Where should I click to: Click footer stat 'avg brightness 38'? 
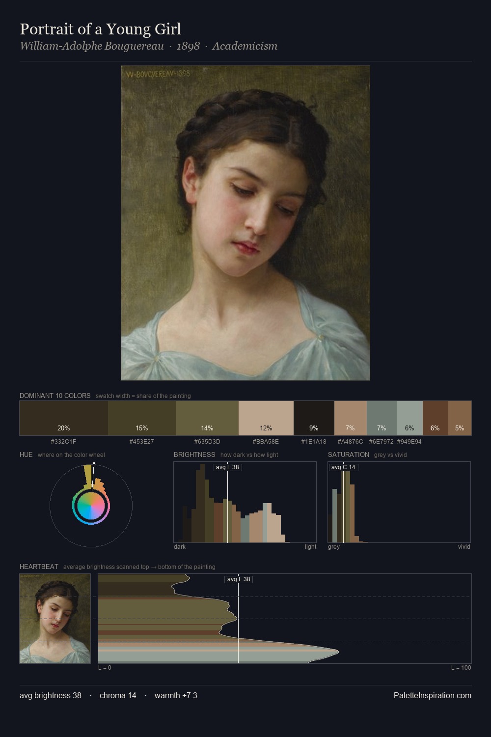coord(51,695)
